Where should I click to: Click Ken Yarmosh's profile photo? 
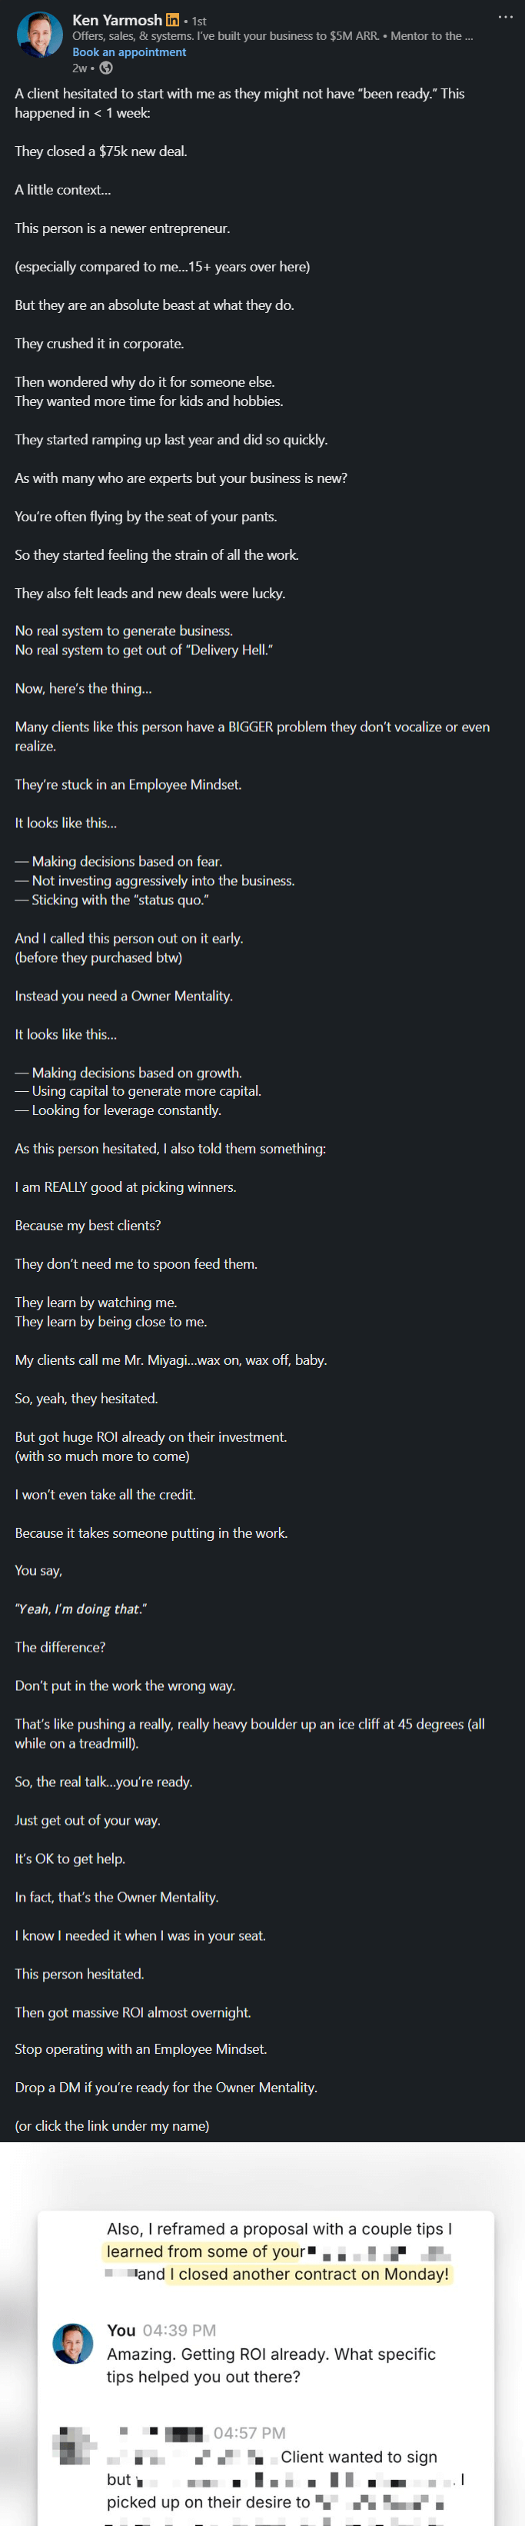39,35
